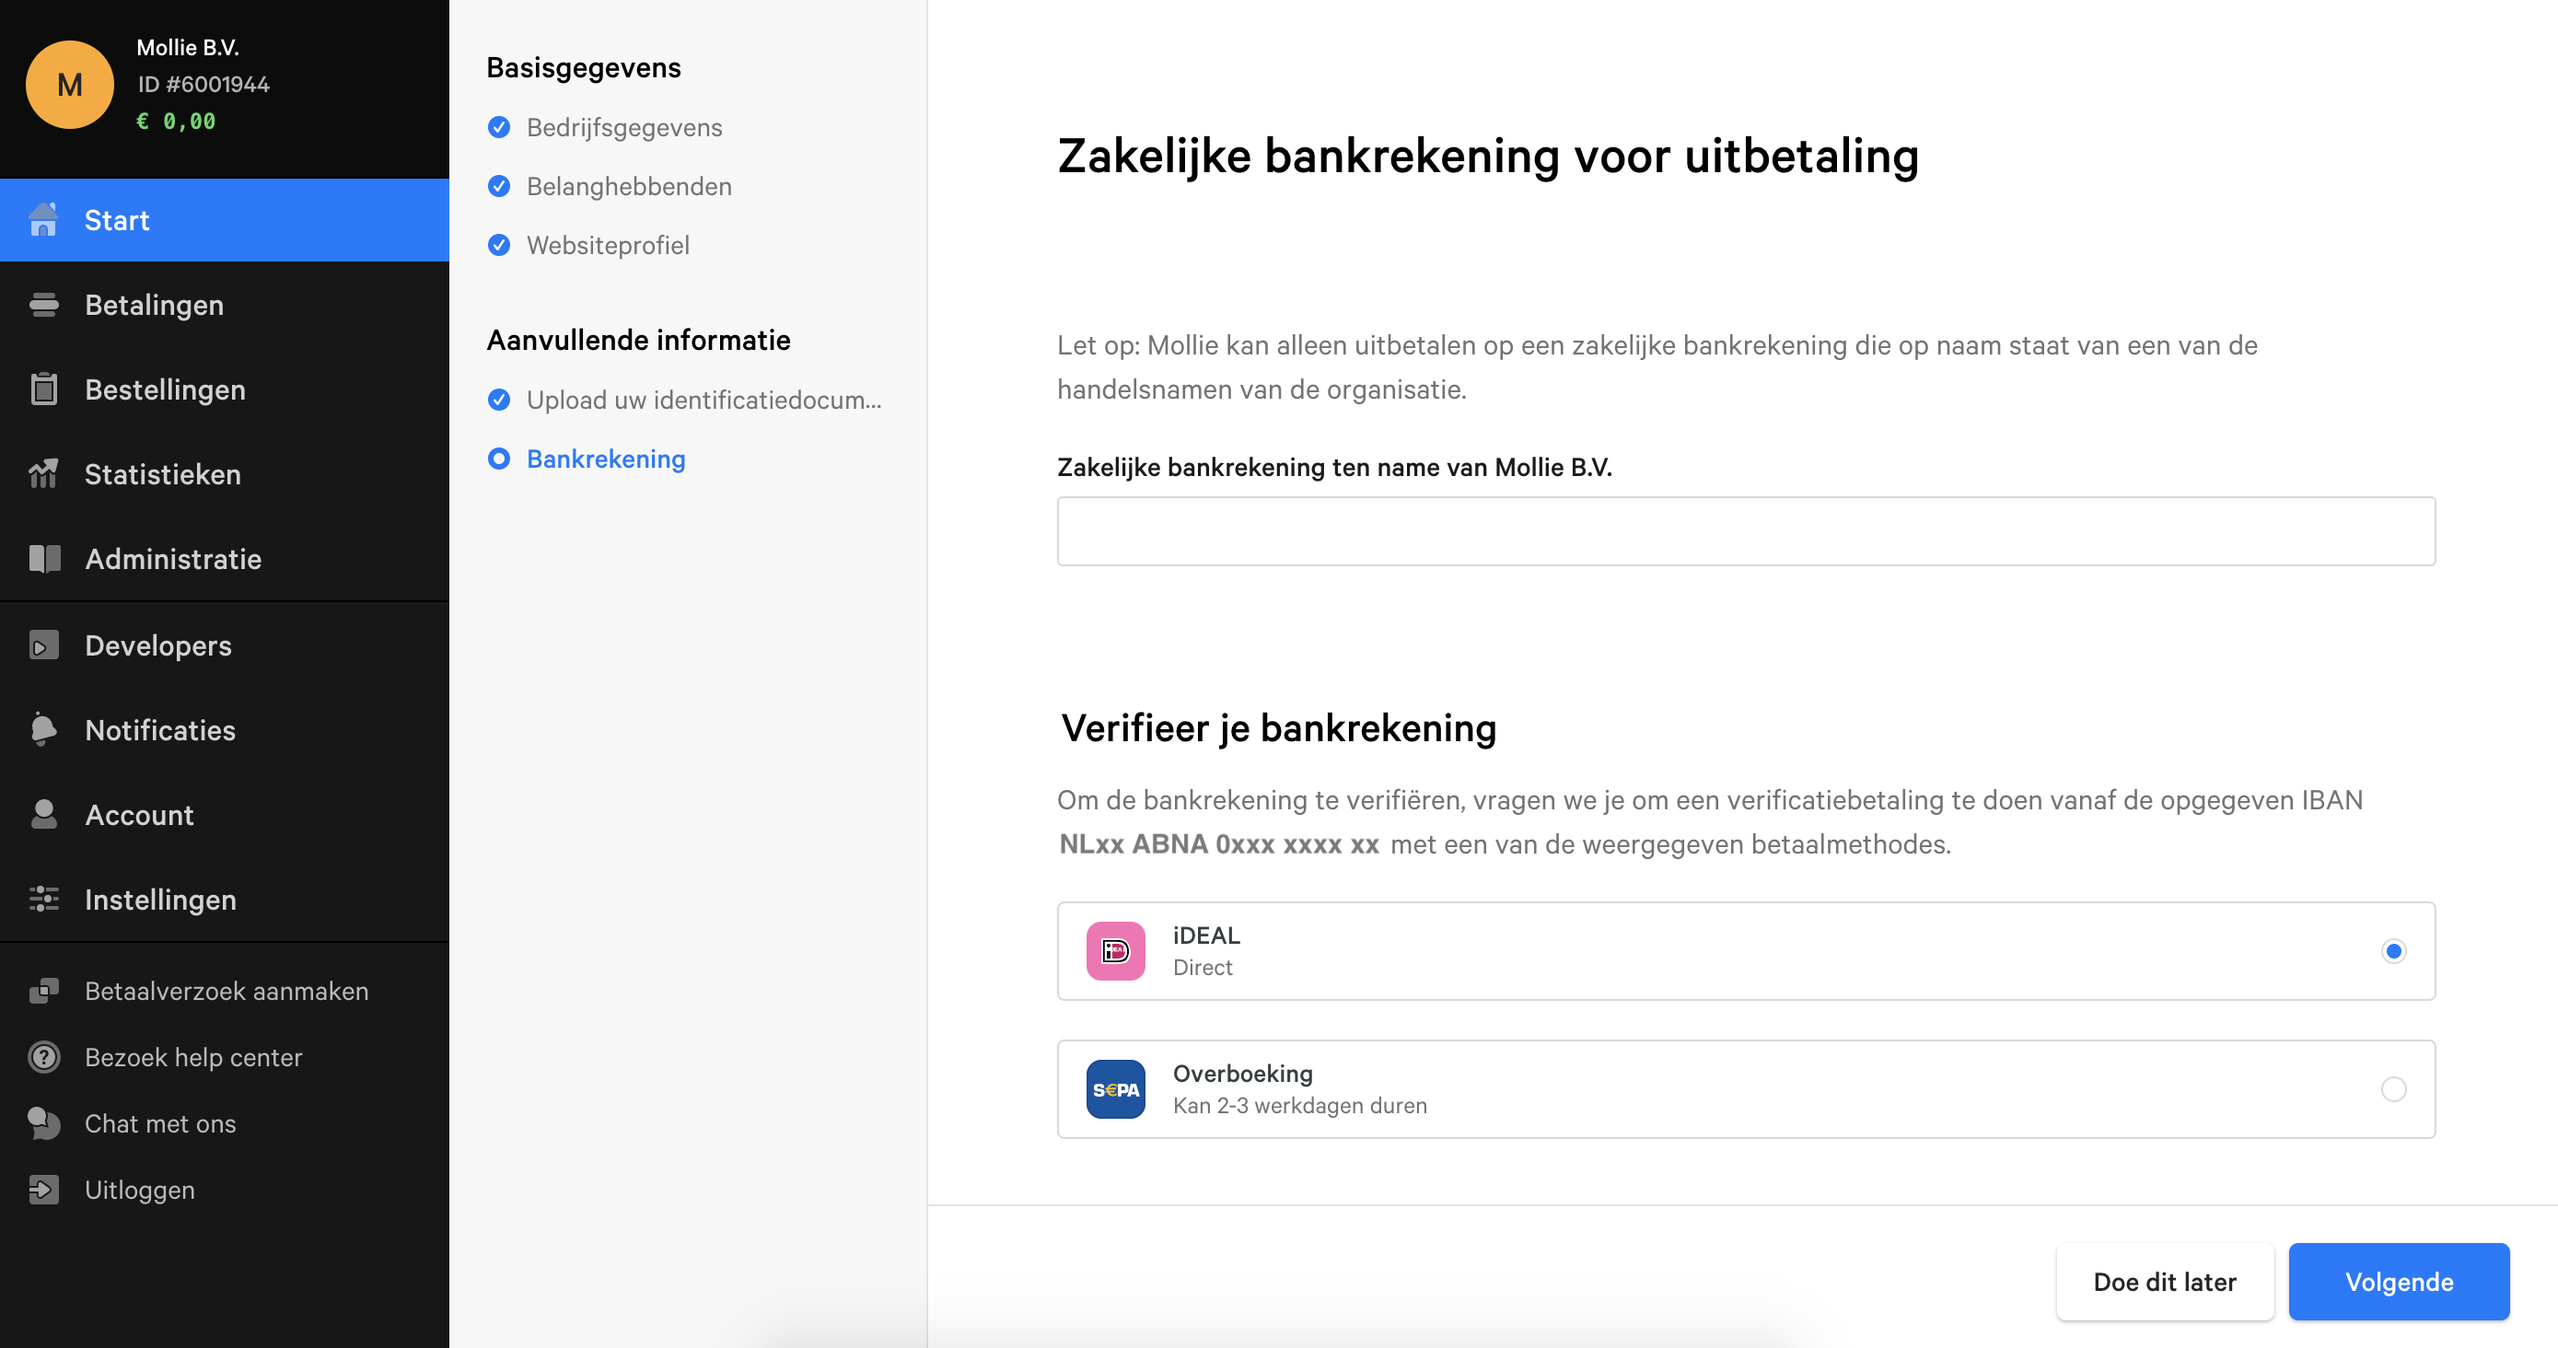Click the Doe dit later button
The height and width of the screenshot is (1348, 2558).
click(x=2165, y=1282)
